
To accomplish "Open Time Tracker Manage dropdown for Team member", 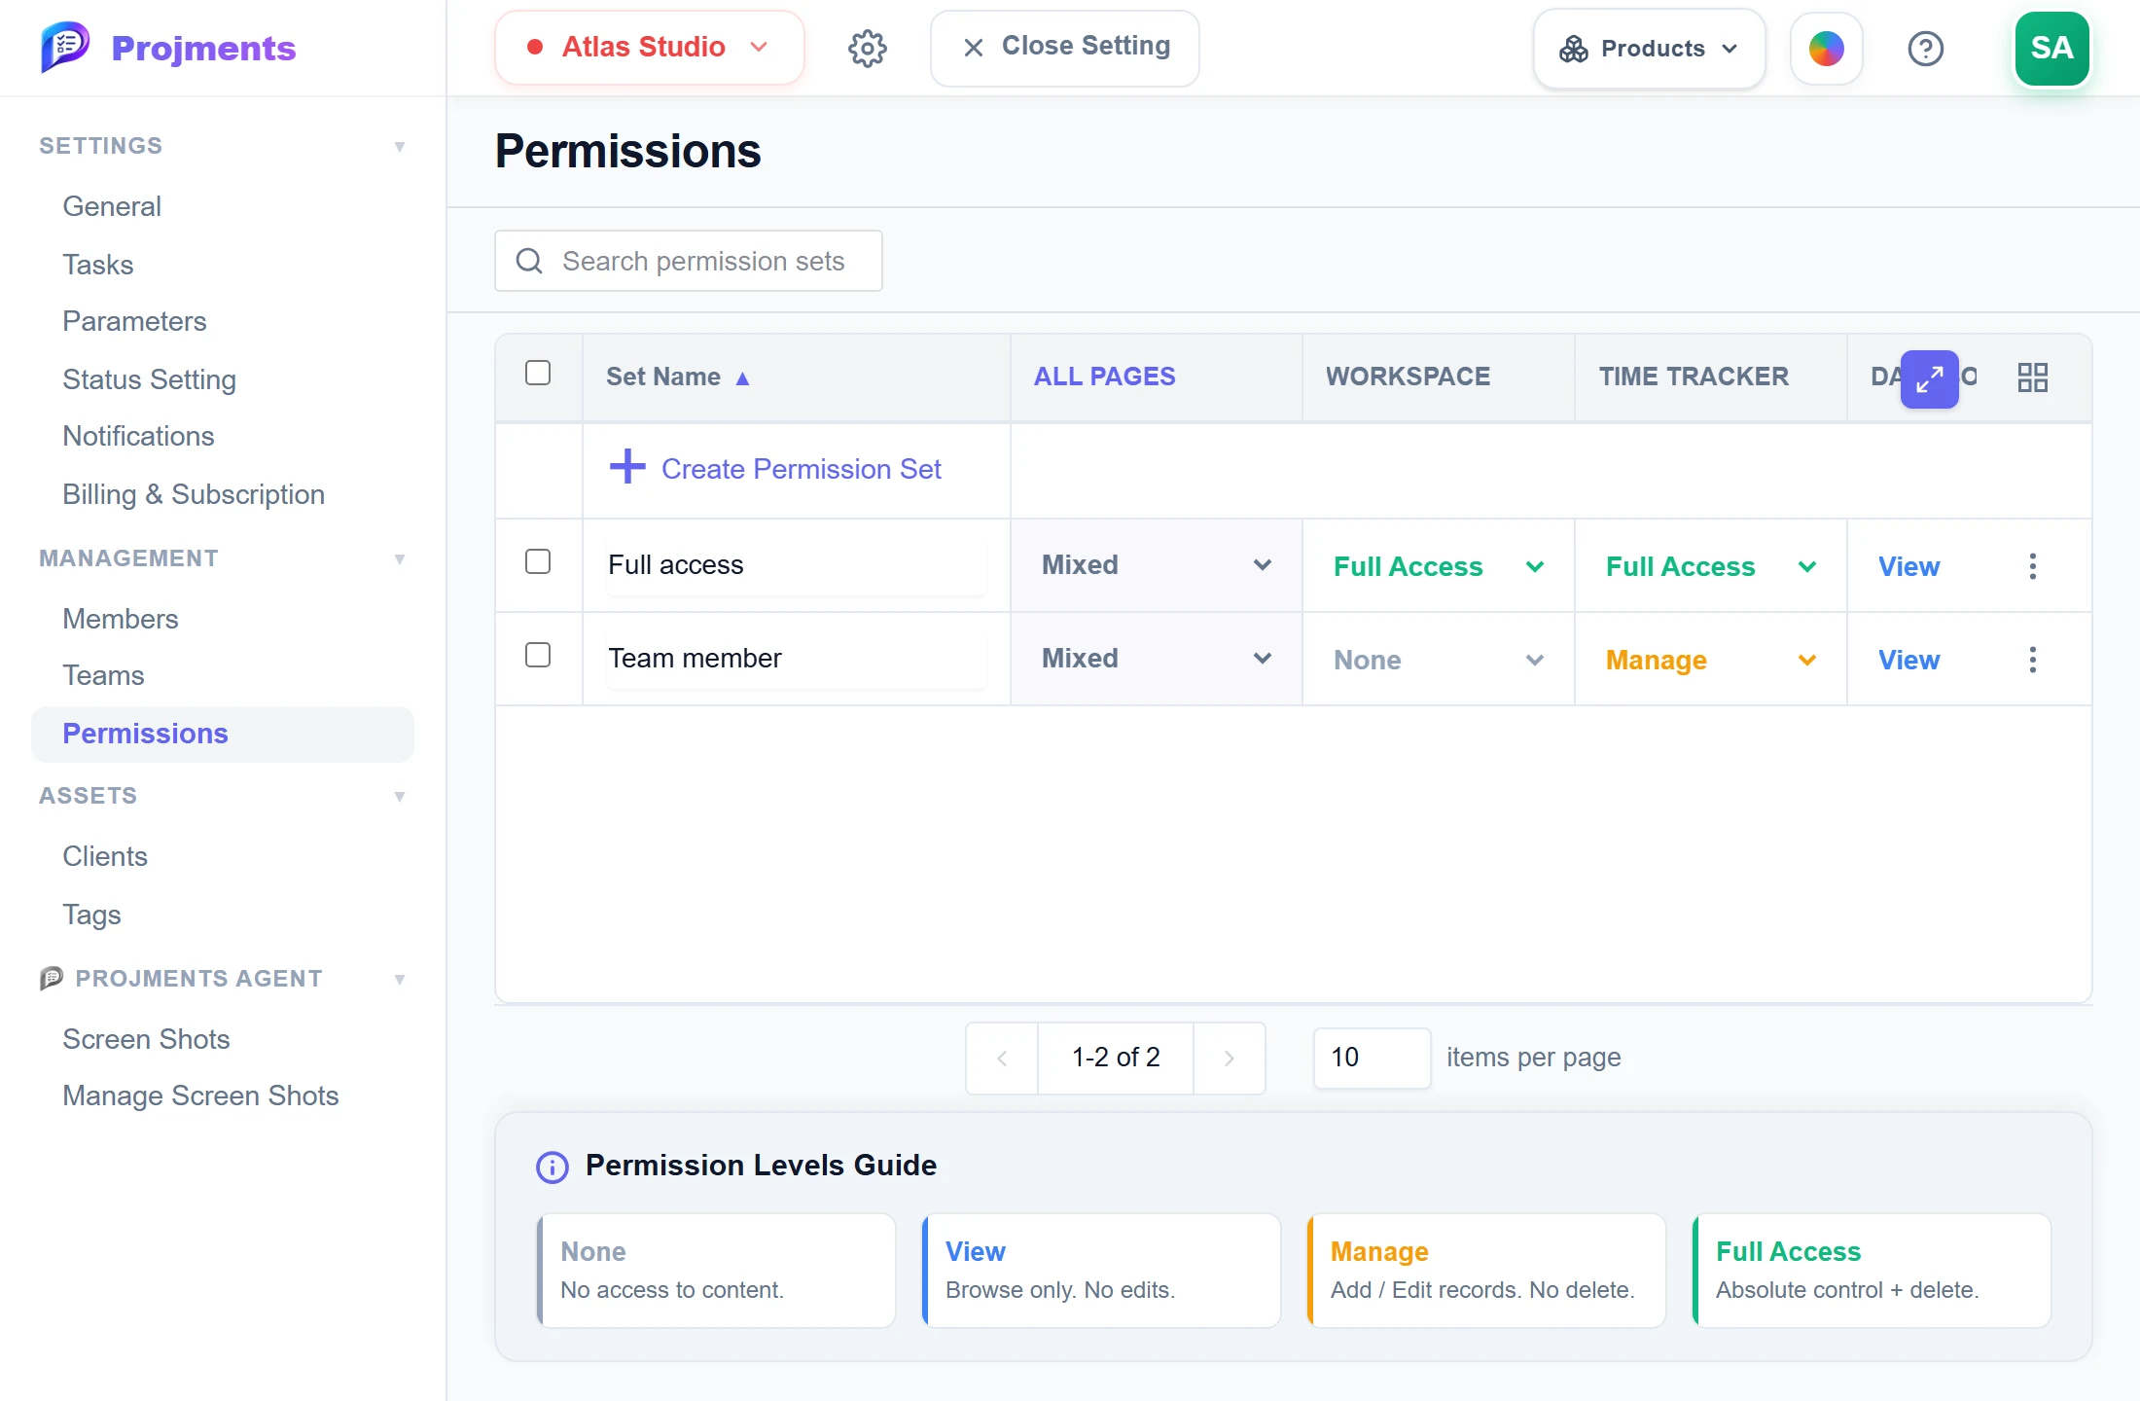I will (x=1710, y=660).
